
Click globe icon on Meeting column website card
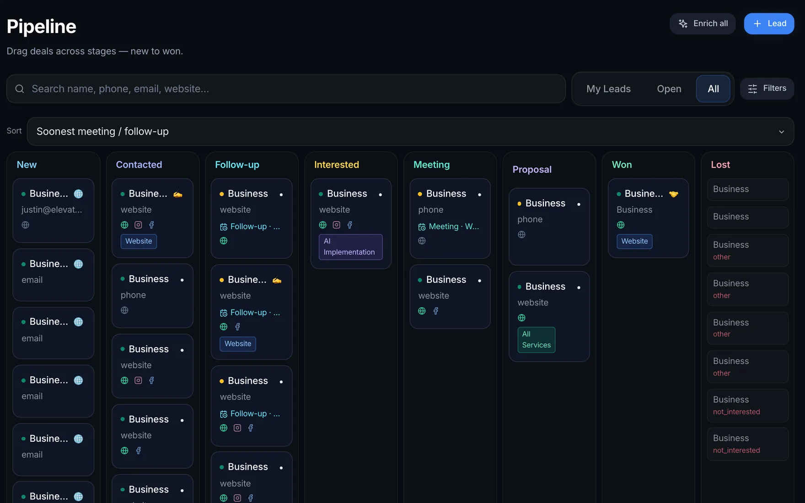pos(422,310)
